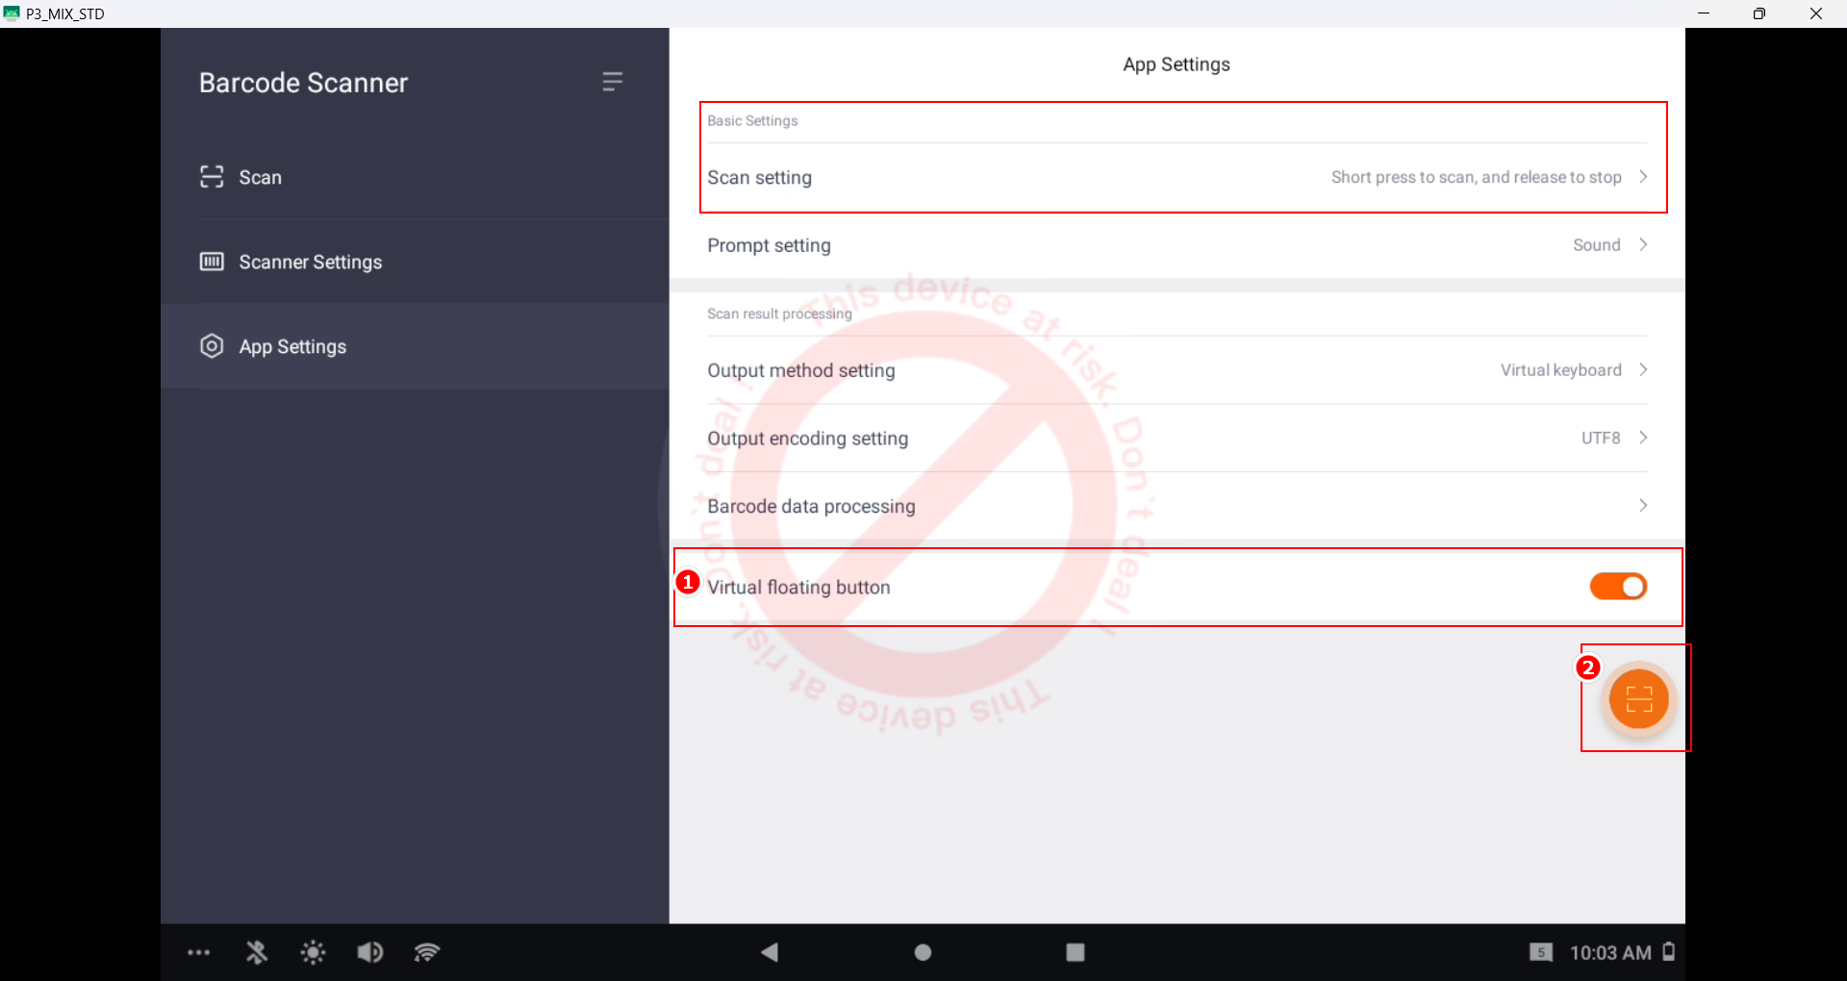Select App Settings in the sidebar
This screenshot has height=981, width=1847.
pyautogui.click(x=292, y=346)
